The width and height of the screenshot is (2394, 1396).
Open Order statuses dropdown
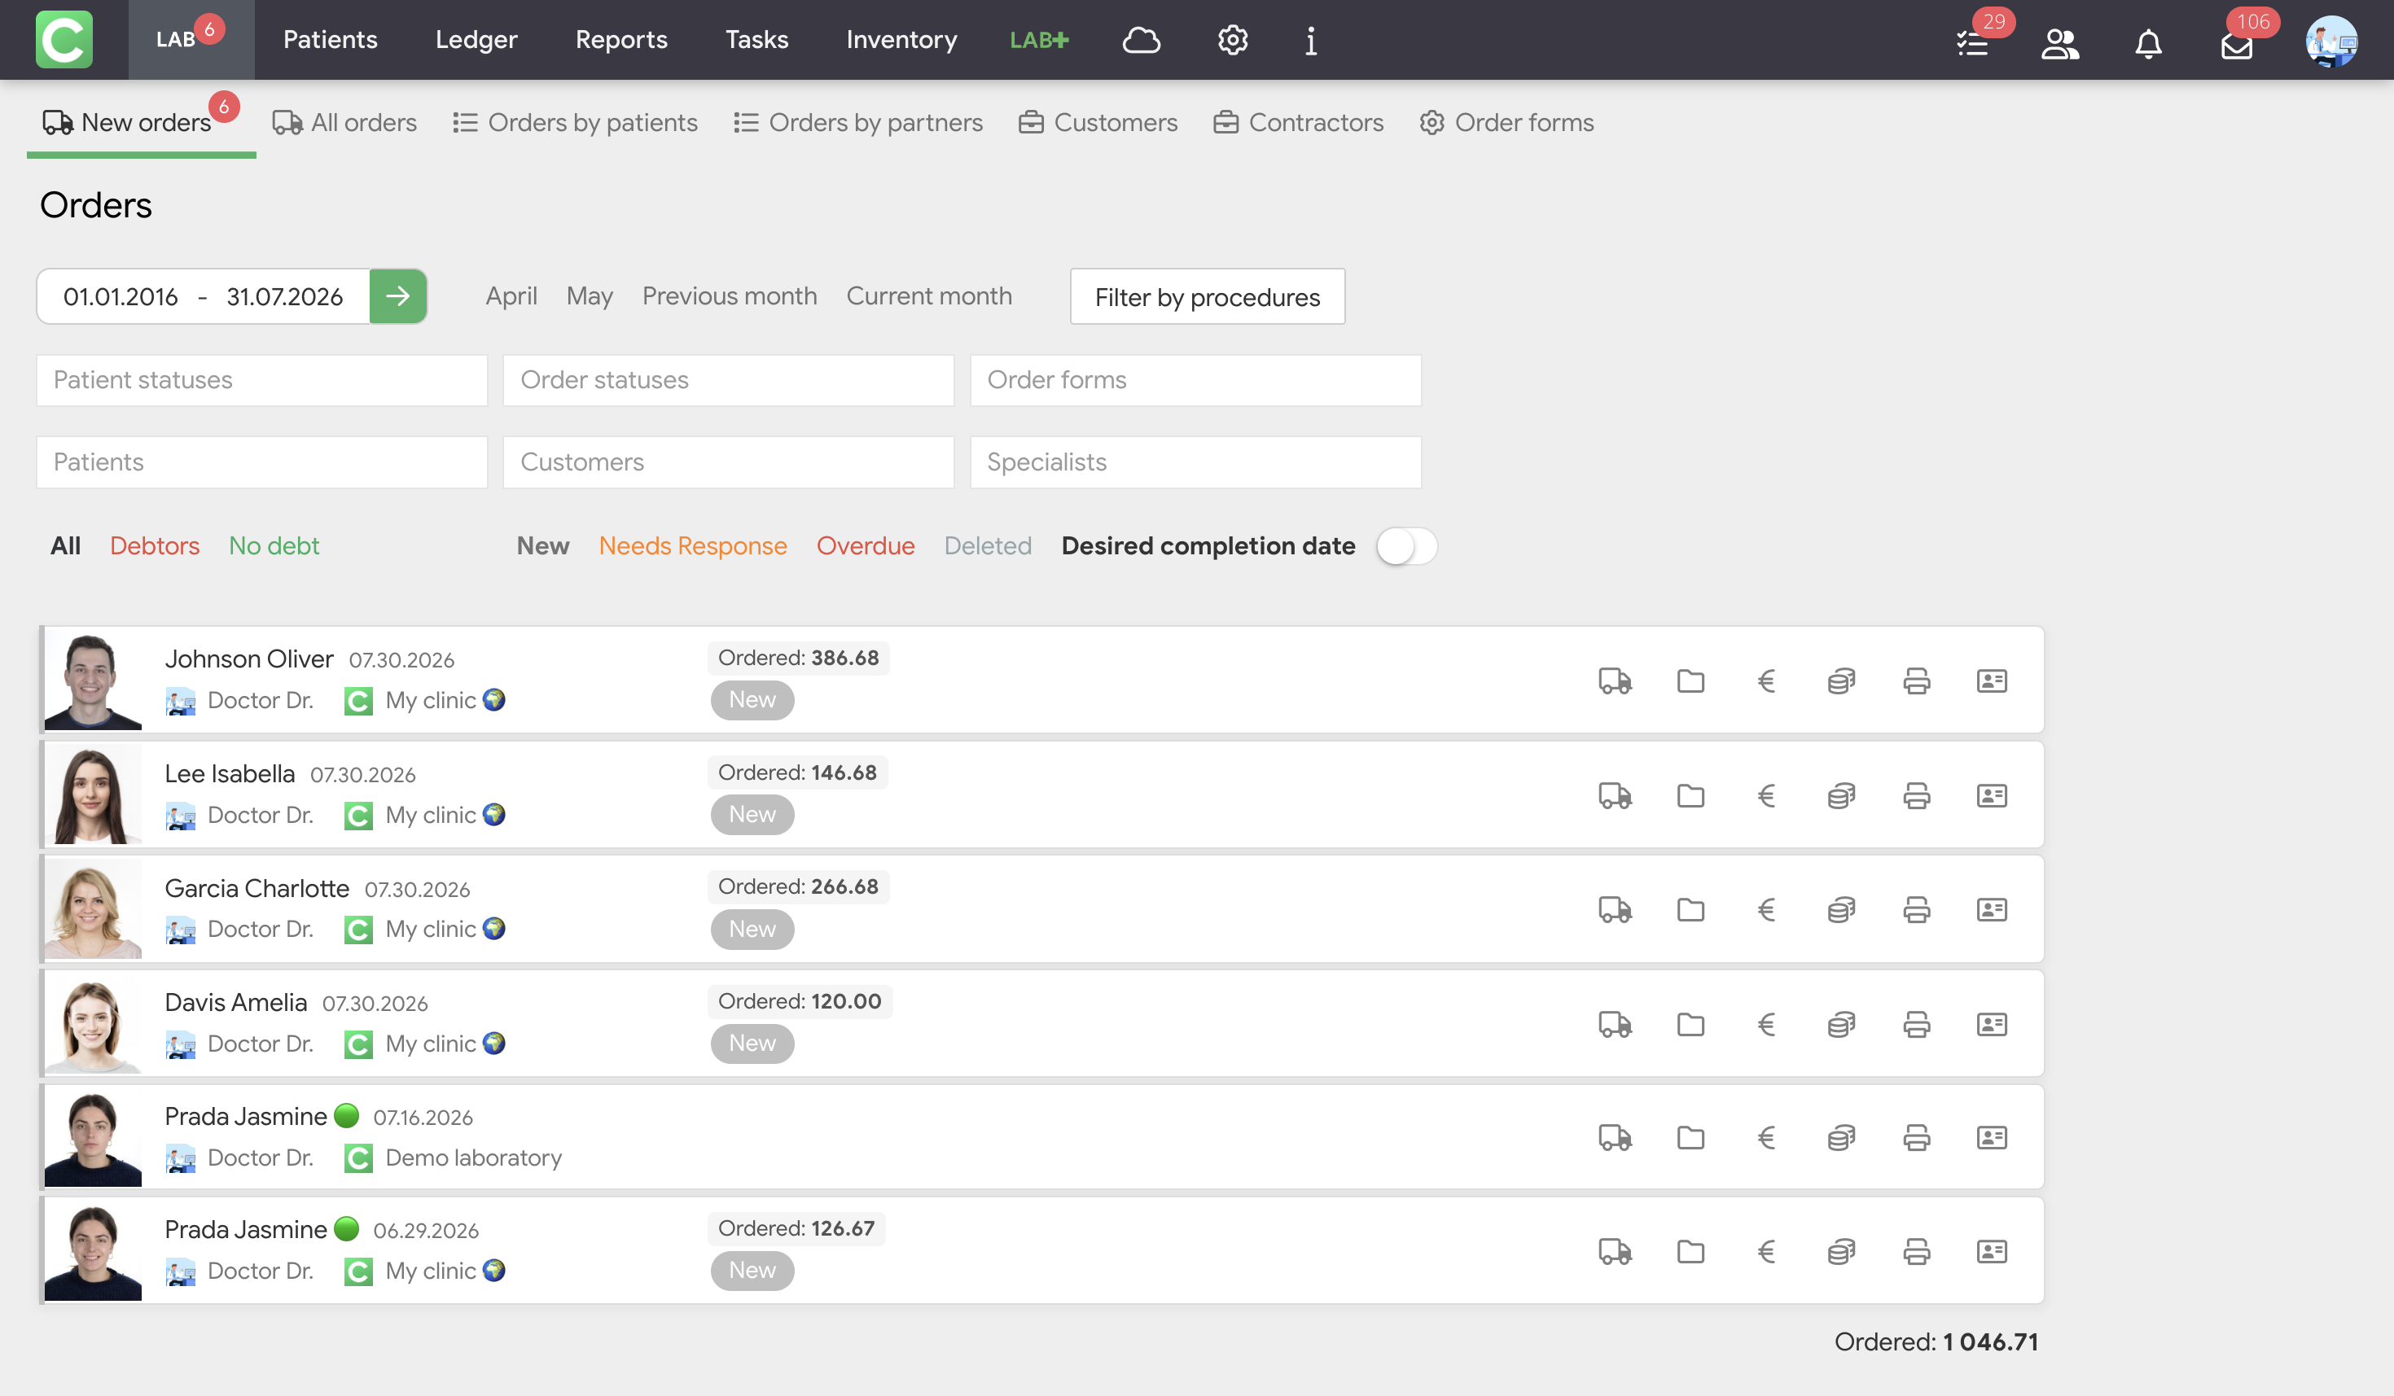pyautogui.click(x=729, y=380)
